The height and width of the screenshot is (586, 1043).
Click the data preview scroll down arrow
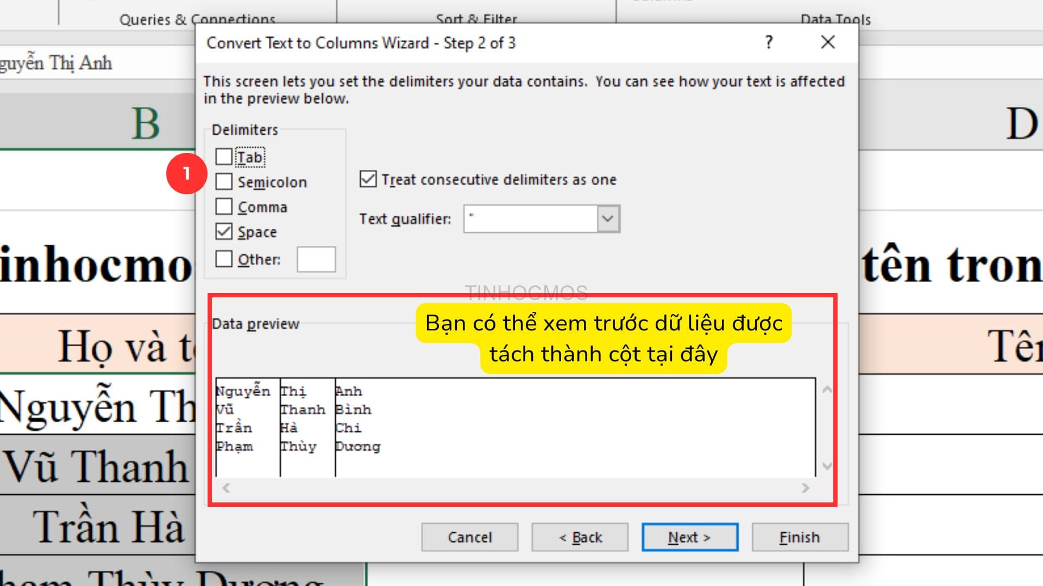827,466
